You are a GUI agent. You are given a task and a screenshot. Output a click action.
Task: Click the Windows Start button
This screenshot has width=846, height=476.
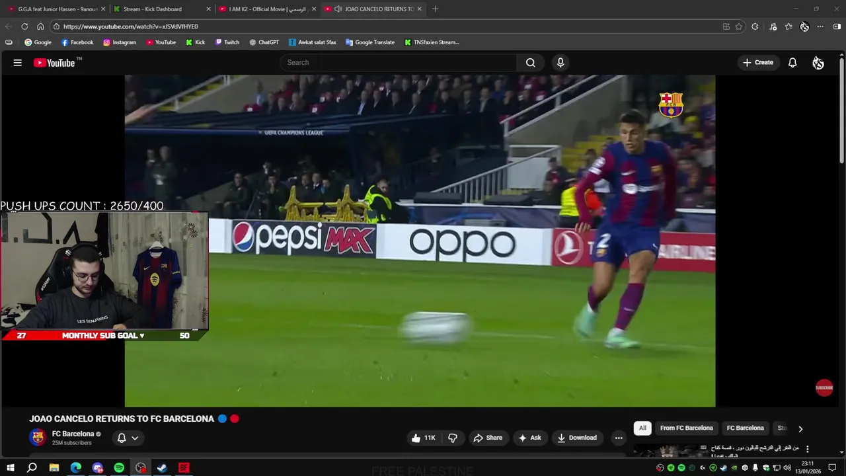click(x=11, y=468)
